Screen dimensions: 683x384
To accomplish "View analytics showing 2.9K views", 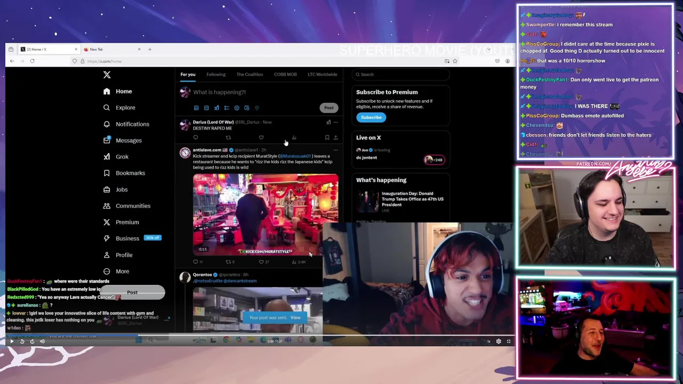I will (299, 262).
